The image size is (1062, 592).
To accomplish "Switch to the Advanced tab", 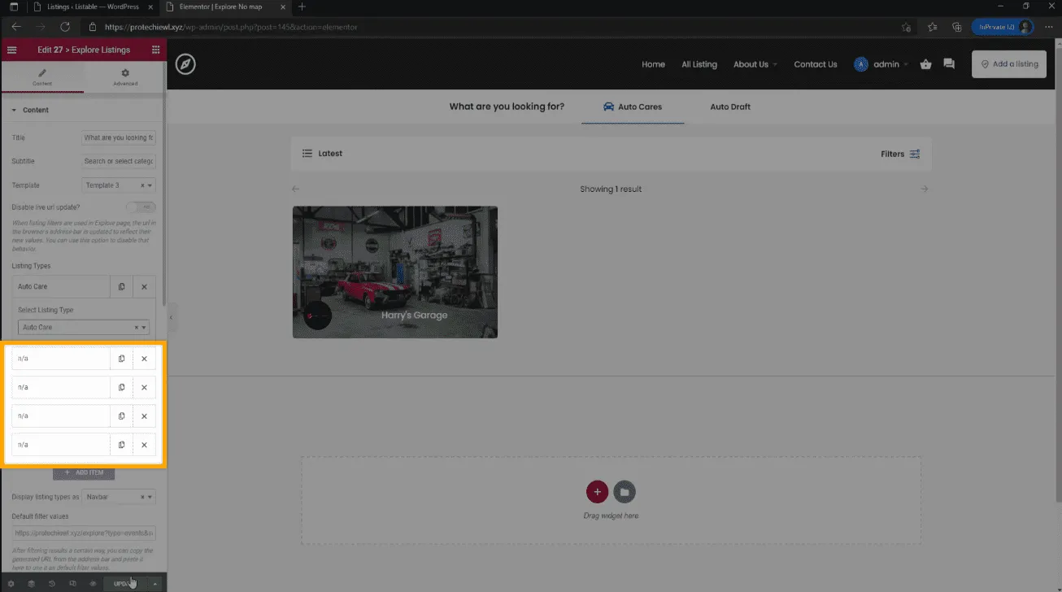I will [125, 77].
